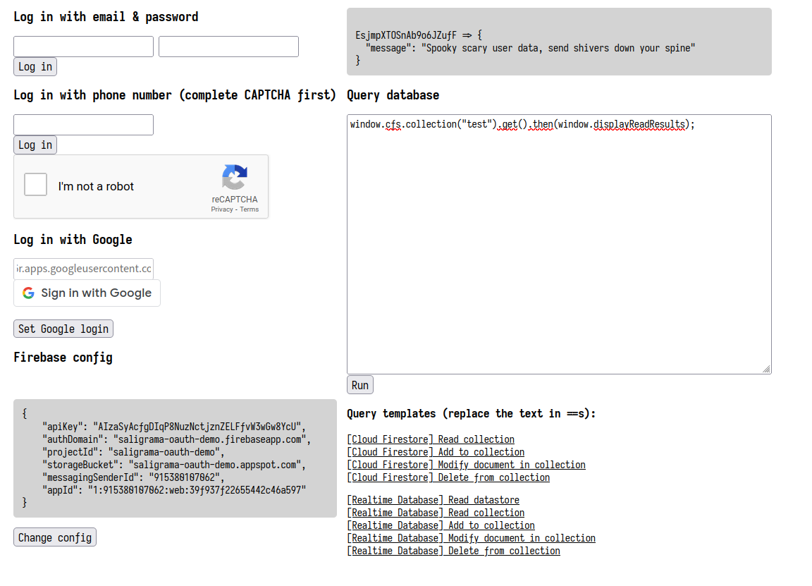Check the I'm not a robot checkbox
This screenshot has width=812, height=586.
tap(36, 185)
